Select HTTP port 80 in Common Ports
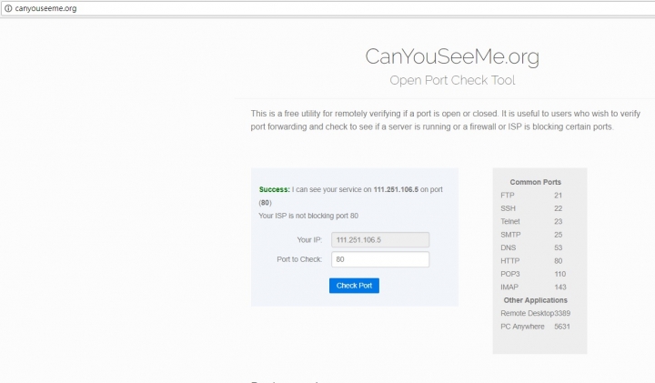 click(531, 261)
